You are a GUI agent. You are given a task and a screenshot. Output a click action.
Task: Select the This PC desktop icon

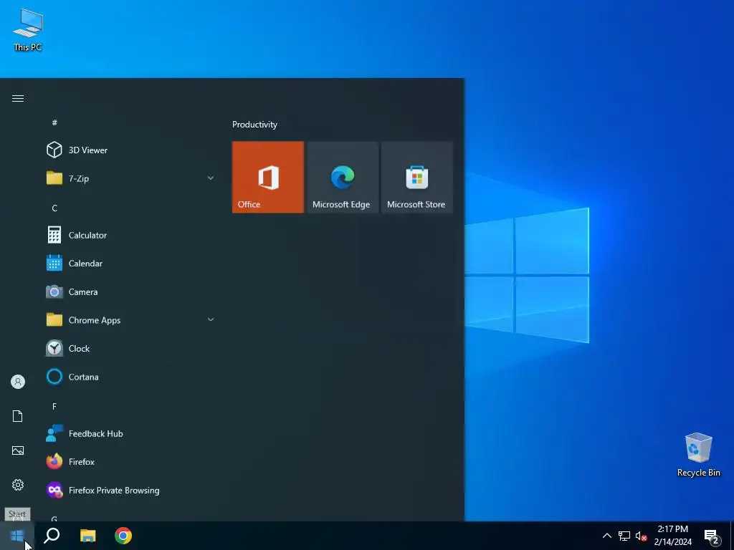point(28,30)
